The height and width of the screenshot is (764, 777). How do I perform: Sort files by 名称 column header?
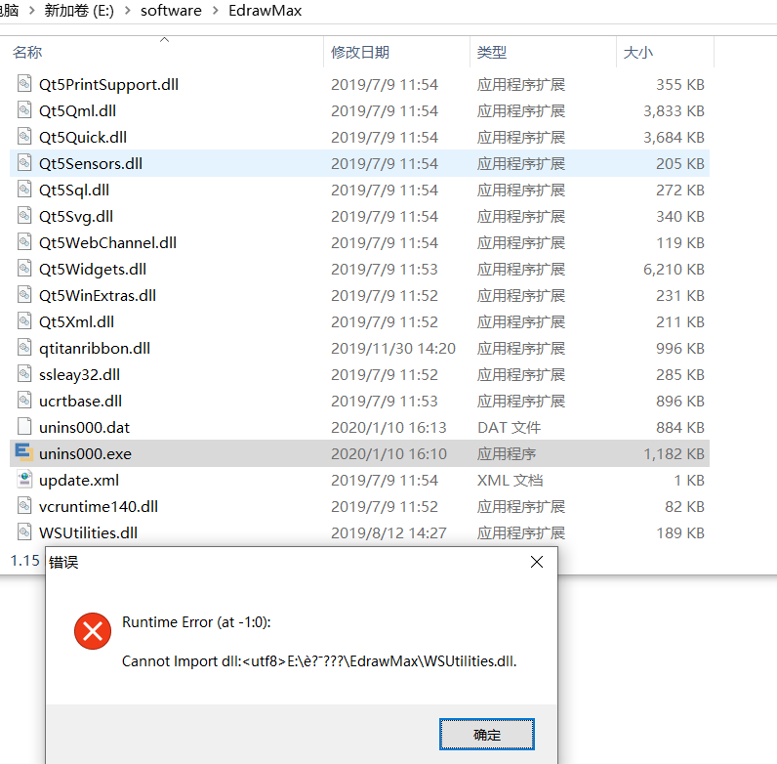[27, 52]
